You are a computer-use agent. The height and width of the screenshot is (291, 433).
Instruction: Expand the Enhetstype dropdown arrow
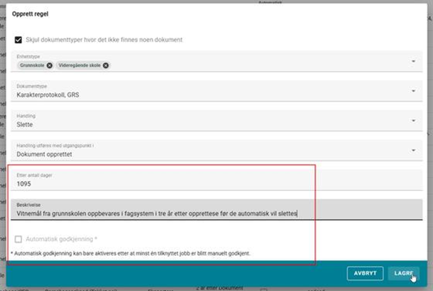(x=413, y=61)
